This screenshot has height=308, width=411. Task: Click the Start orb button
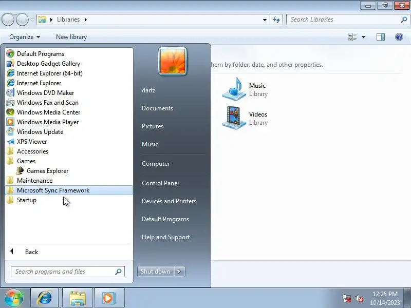pyautogui.click(x=14, y=298)
